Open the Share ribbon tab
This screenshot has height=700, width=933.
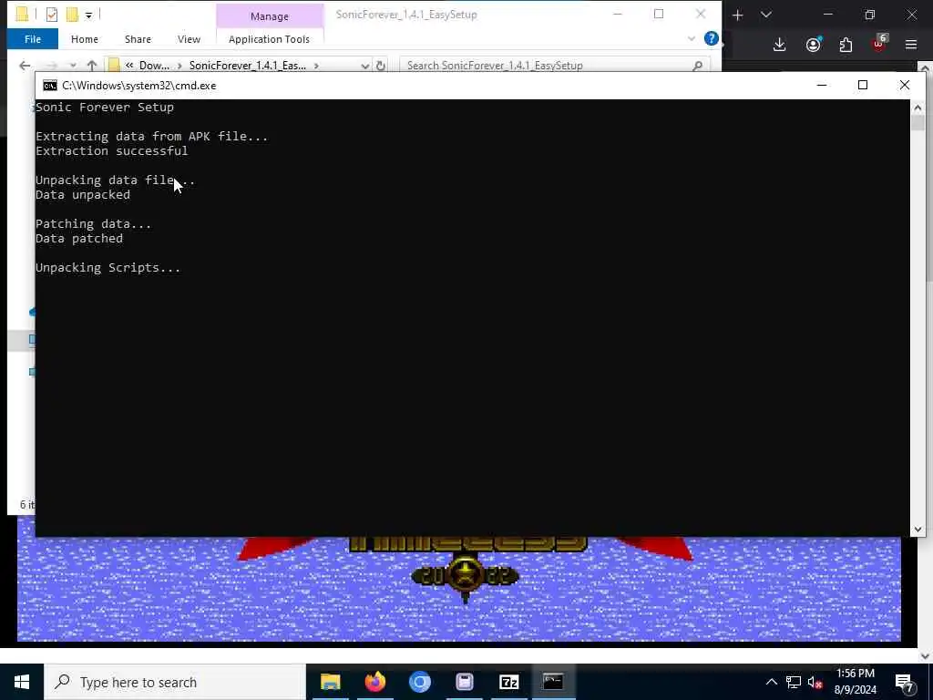138,39
